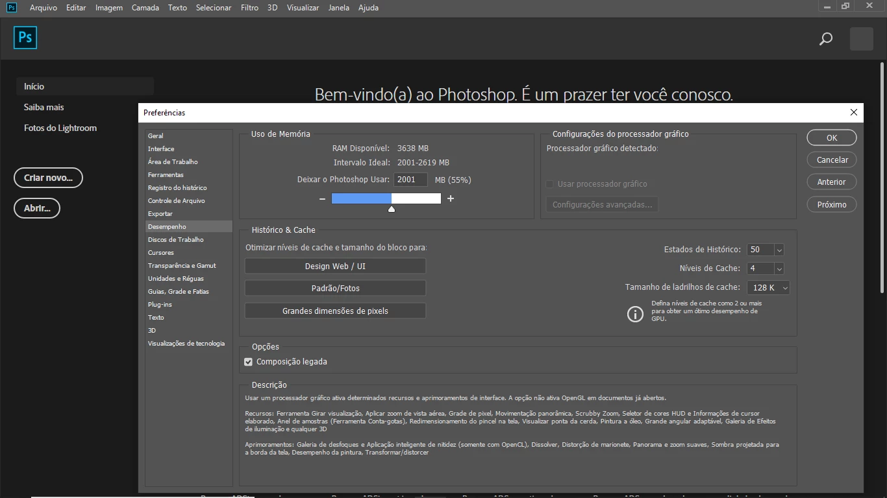Click the home screen vertical scrollbar
The image size is (887, 498).
tap(882, 177)
